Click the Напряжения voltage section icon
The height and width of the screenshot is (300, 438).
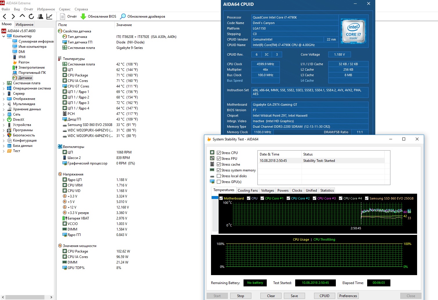60,174
